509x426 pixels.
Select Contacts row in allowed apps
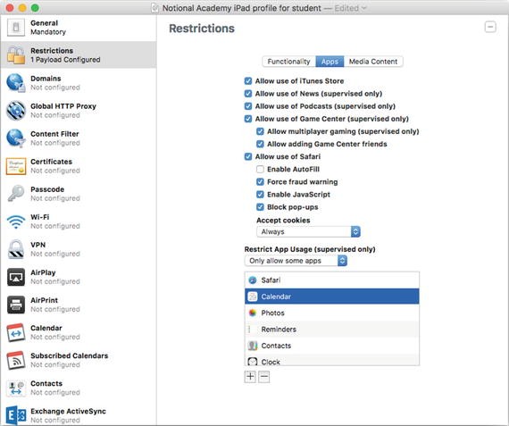[332, 346]
